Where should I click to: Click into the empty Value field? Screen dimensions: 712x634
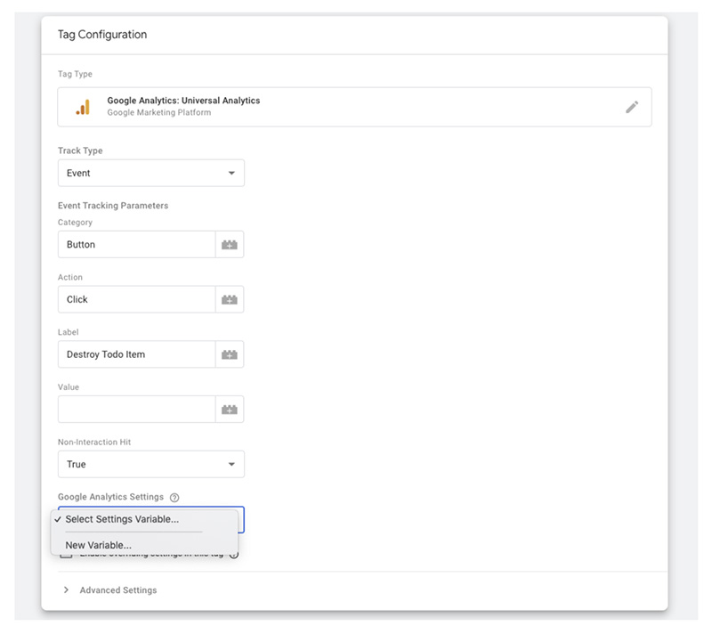[136, 410]
